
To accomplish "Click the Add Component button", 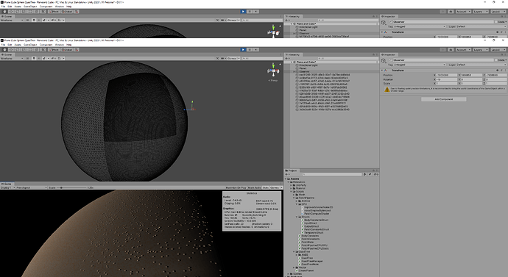I will tap(443, 99).
